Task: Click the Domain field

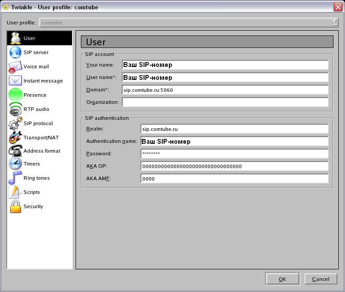Action: 225,90
